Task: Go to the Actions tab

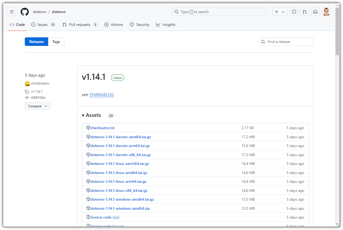Action: point(114,25)
